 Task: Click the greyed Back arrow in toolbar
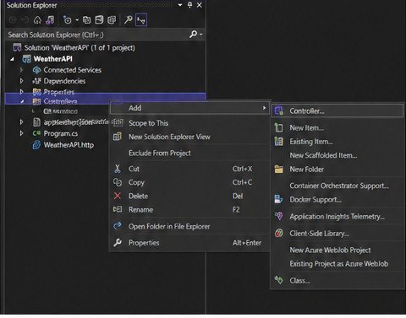click(13, 20)
